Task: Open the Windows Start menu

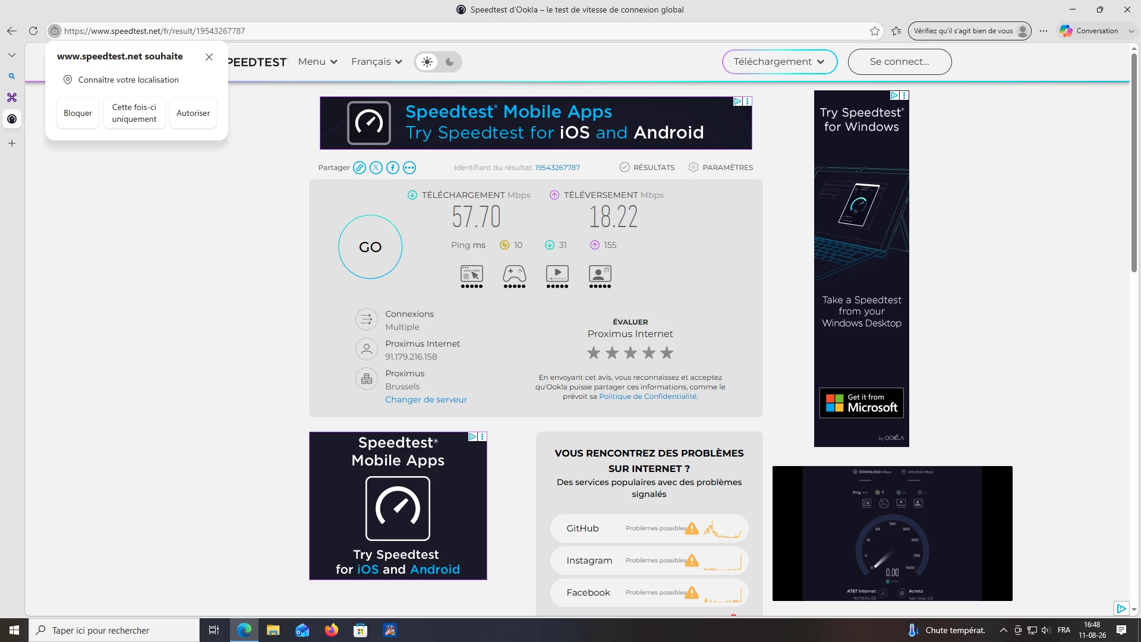Action: coord(14,630)
